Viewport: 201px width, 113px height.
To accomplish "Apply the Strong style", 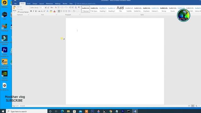I will [164, 9].
